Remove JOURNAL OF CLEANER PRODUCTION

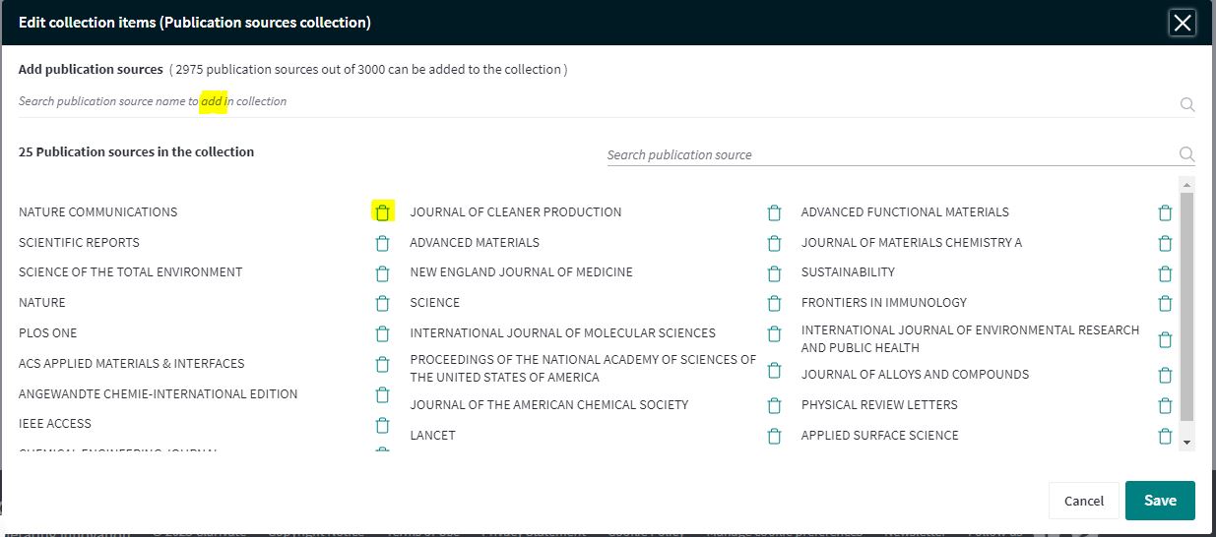(x=774, y=212)
